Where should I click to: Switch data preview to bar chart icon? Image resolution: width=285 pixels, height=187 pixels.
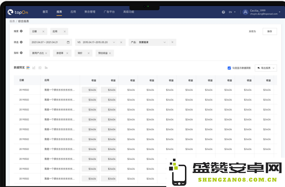(46, 68)
